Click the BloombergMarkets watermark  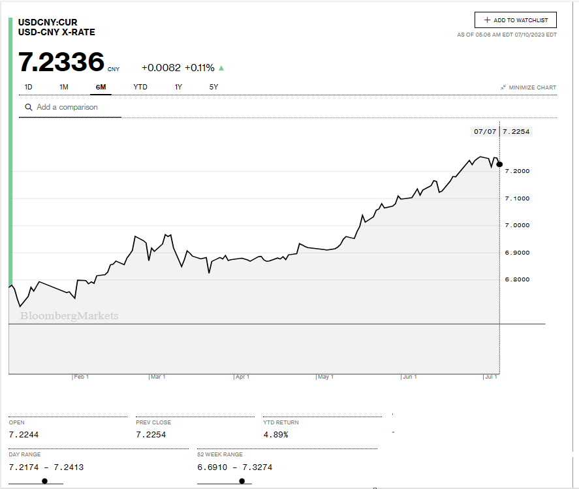tap(69, 316)
